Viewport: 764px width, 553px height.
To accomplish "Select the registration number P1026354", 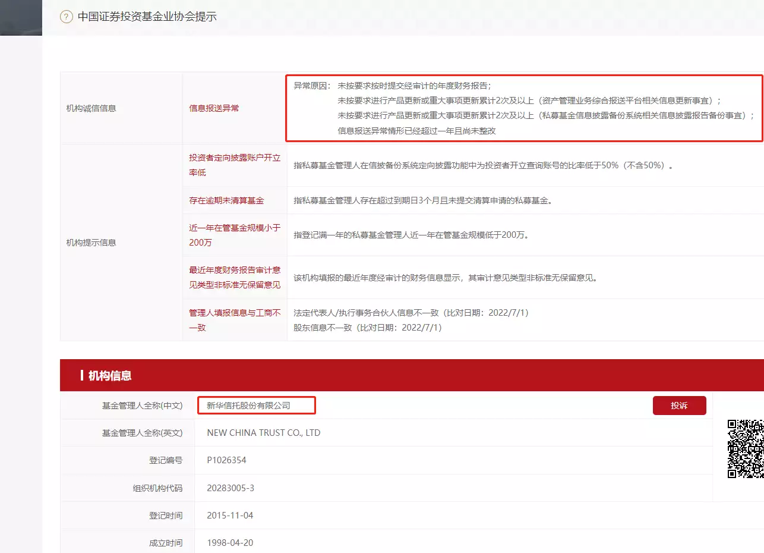I will [x=226, y=460].
